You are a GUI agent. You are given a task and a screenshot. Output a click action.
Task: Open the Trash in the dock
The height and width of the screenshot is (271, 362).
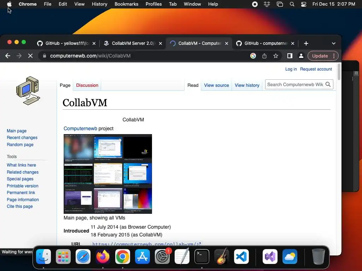(x=318, y=257)
